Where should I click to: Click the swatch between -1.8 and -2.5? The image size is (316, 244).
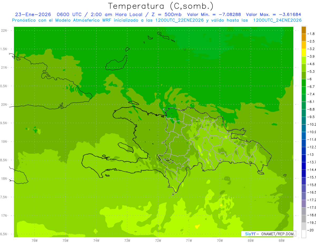pos(304,37)
